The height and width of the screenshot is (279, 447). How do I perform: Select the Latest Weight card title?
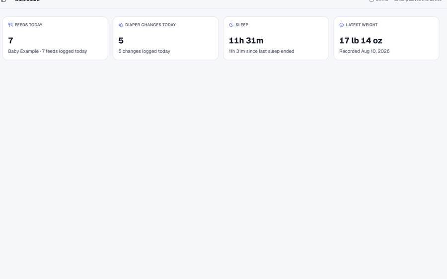click(362, 25)
